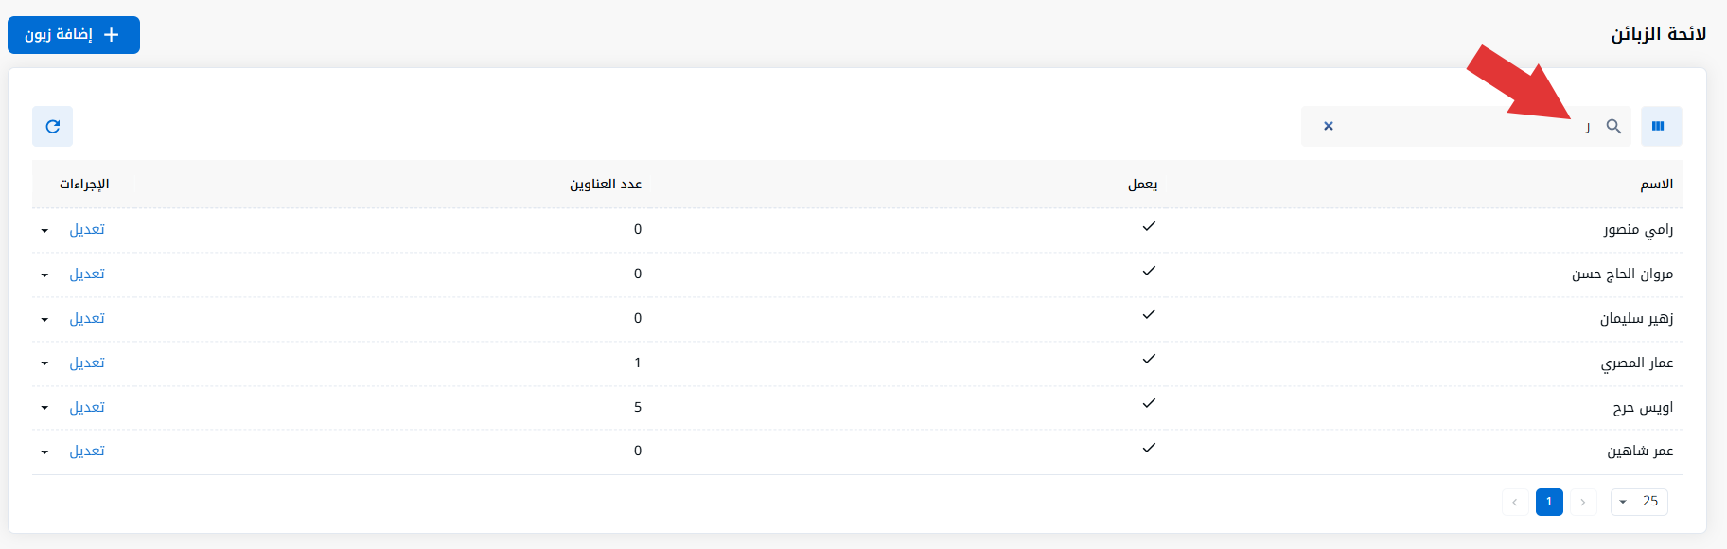Image resolution: width=1727 pixels, height=549 pixels.
Task: Open the column chooser icon
Action: (x=1661, y=126)
